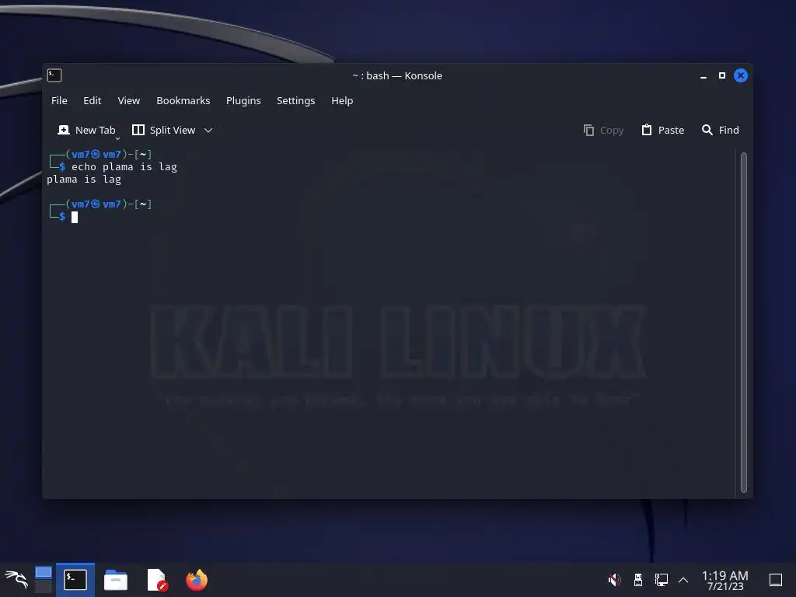Click the Konsole window icon in title bar

[x=54, y=75]
